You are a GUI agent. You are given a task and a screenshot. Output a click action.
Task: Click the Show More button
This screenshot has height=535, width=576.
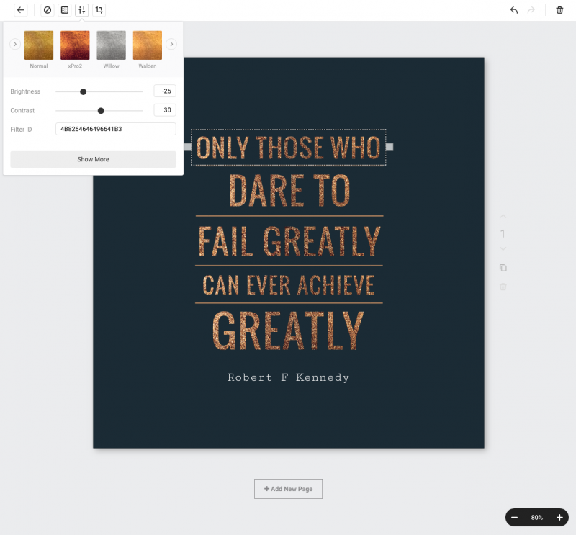click(x=92, y=159)
